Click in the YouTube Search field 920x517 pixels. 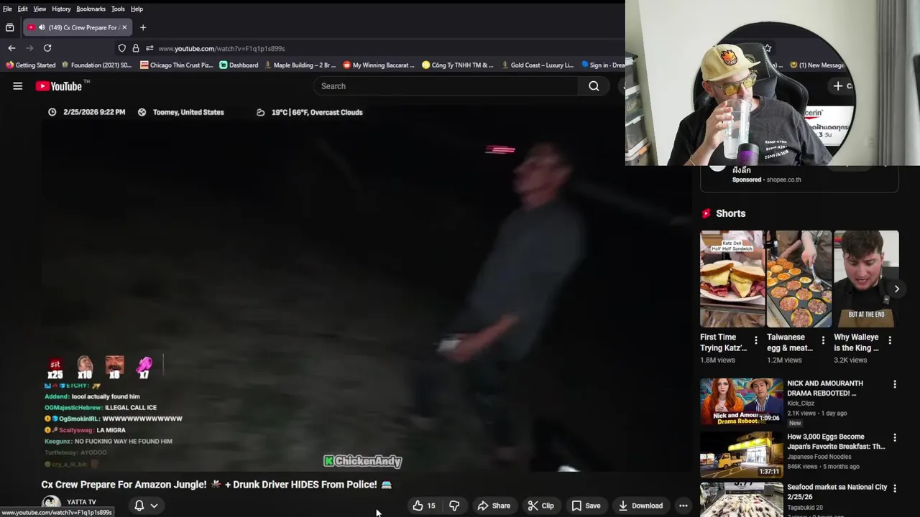(446, 86)
